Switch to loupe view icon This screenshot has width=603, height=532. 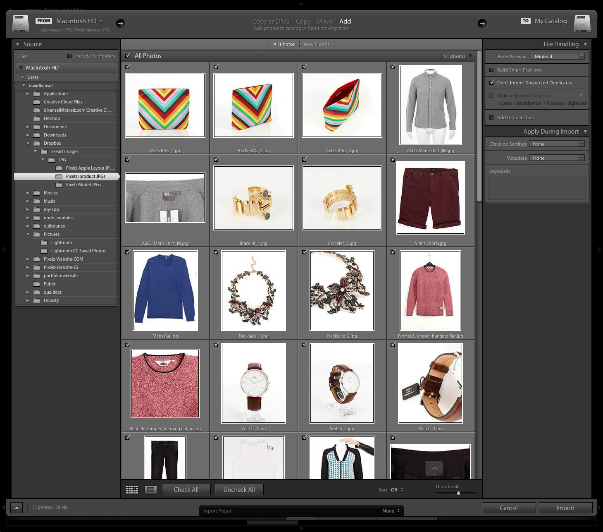tap(150, 490)
